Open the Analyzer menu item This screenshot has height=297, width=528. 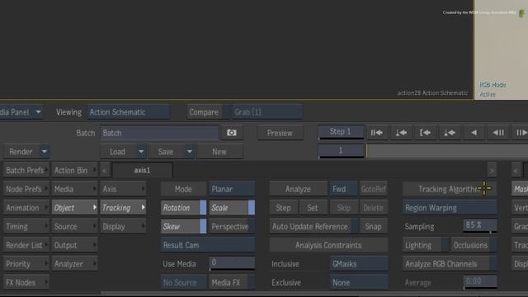tap(75, 264)
